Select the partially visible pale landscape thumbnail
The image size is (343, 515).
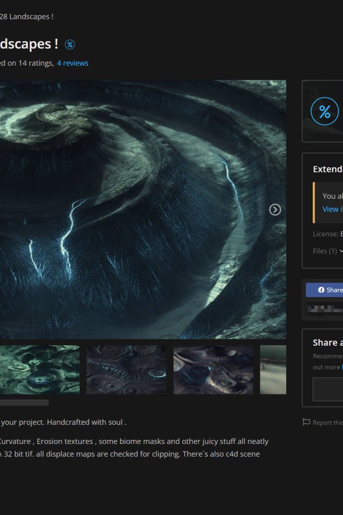click(x=273, y=370)
